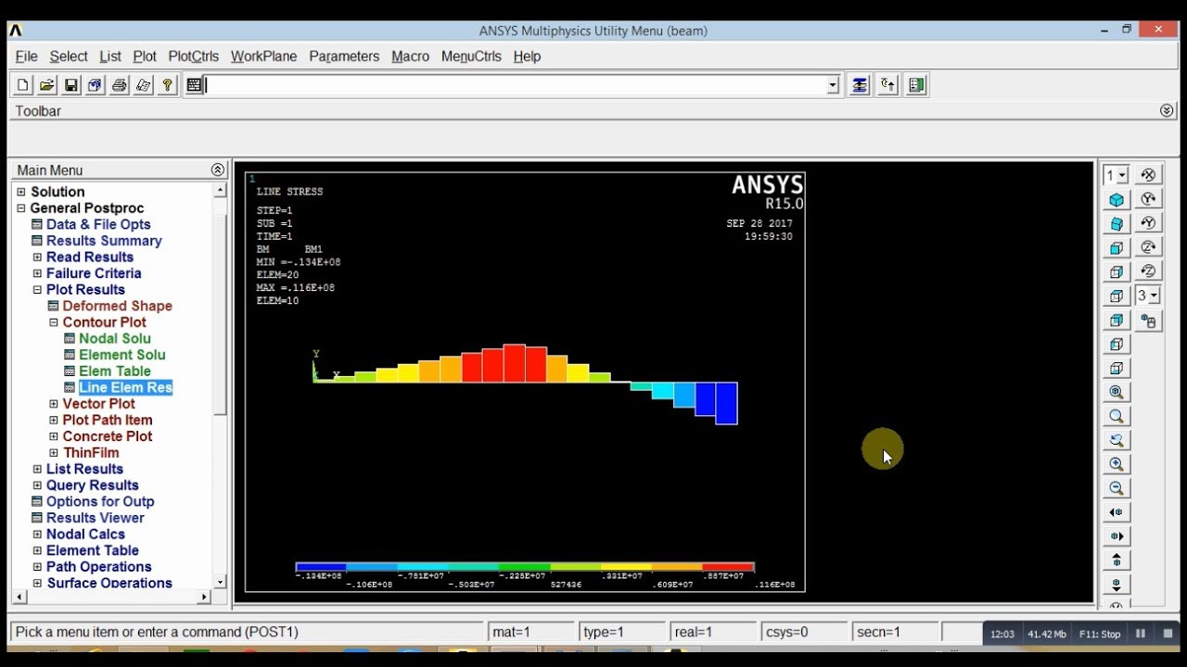Click the Reset Picking icon
Screen dimensions: 1187x667
[x=888, y=85]
